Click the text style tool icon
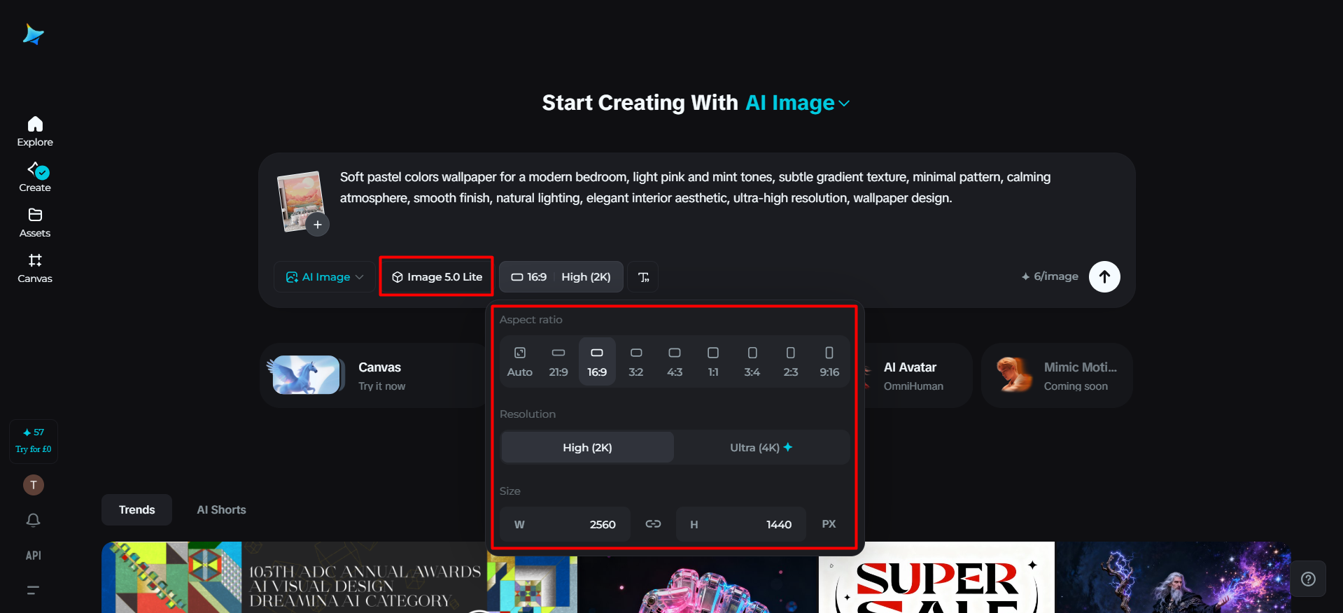This screenshot has height=613, width=1343. tap(643, 277)
